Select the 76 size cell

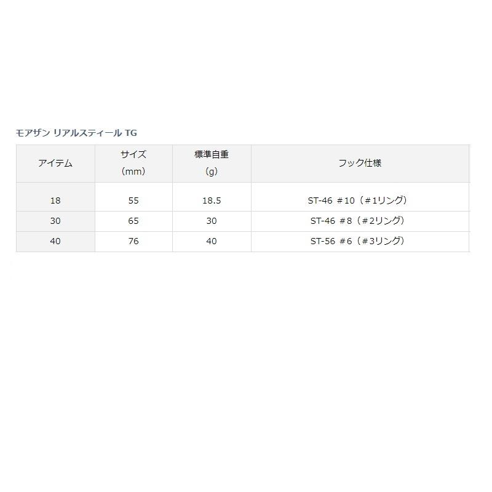coord(133,242)
